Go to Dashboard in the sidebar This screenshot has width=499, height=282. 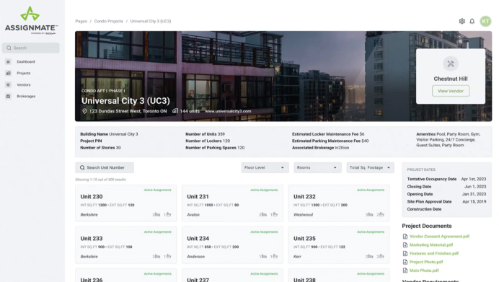26,62
